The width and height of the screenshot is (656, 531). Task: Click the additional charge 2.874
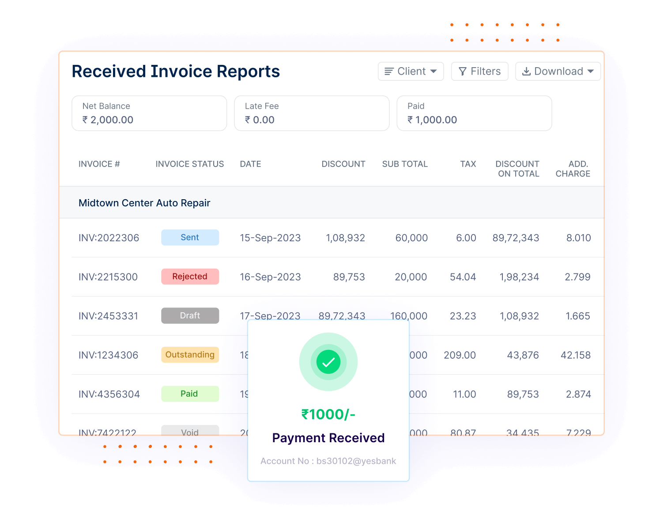pyautogui.click(x=578, y=394)
